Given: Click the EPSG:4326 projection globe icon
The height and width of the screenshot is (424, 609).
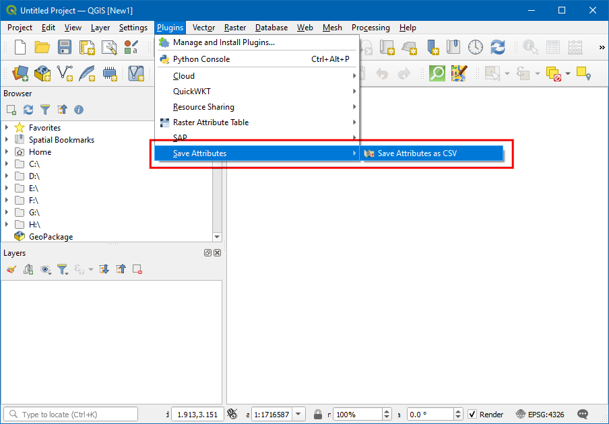Looking at the screenshot, I should click(521, 414).
